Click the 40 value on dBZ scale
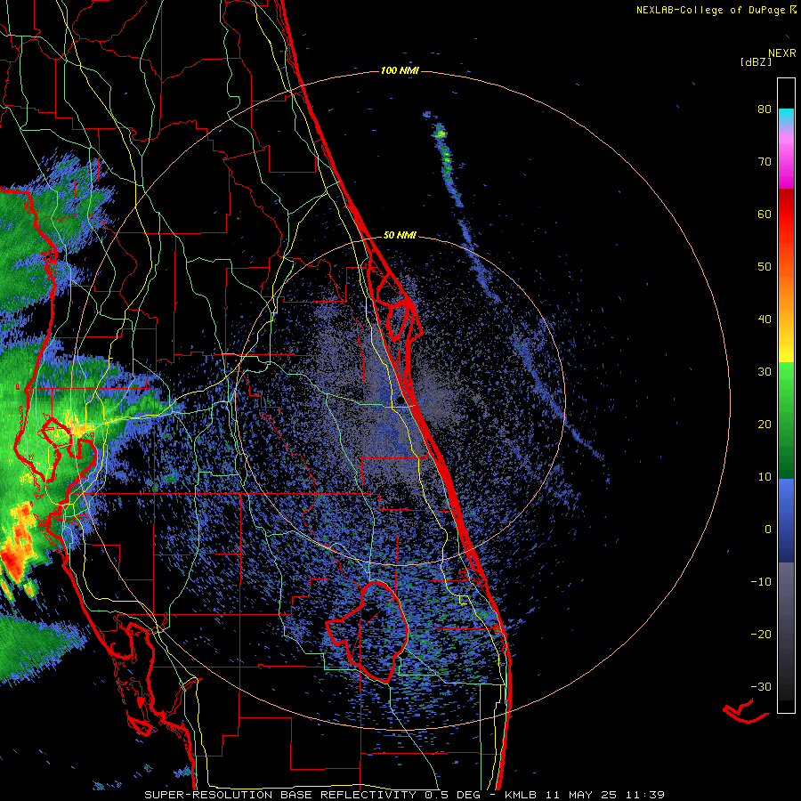 point(765,320)
